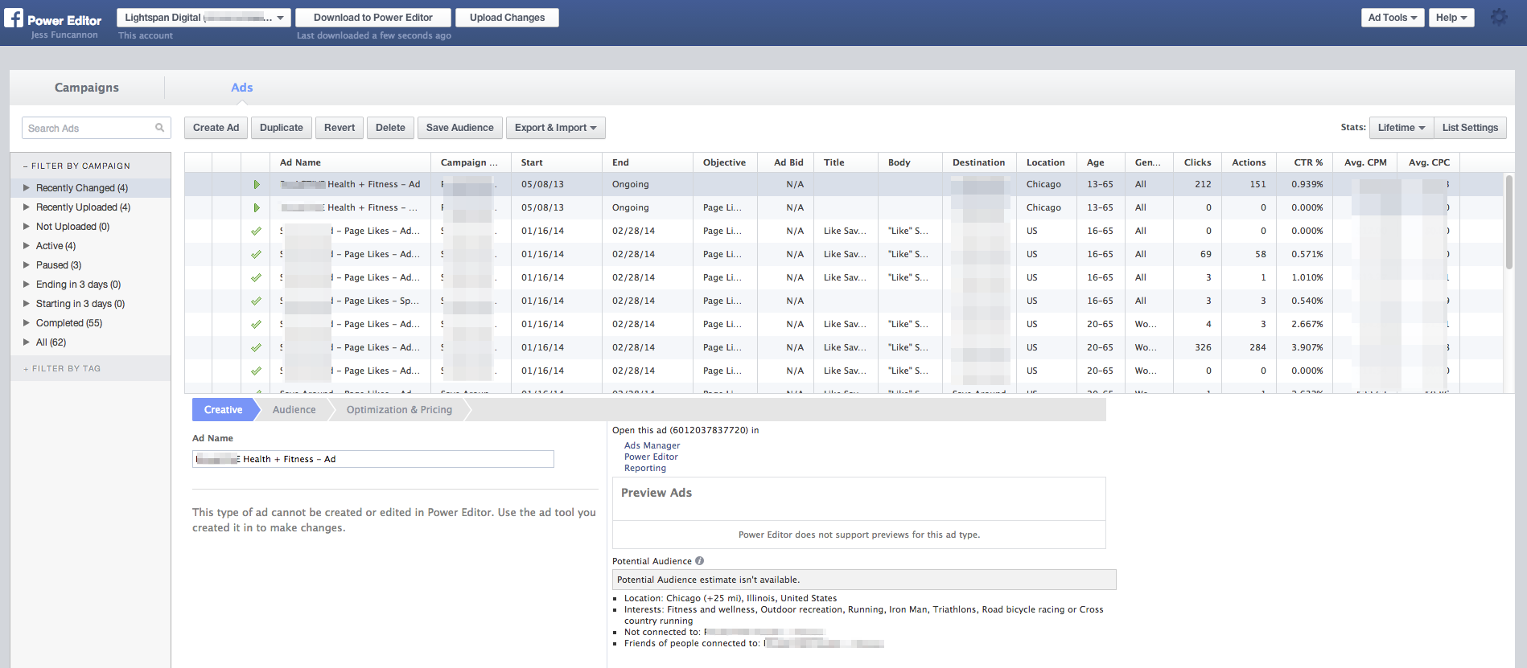Click checkmark icon of row with 326 clicks
Screen dimensions: 1527x668
[256, 347]
